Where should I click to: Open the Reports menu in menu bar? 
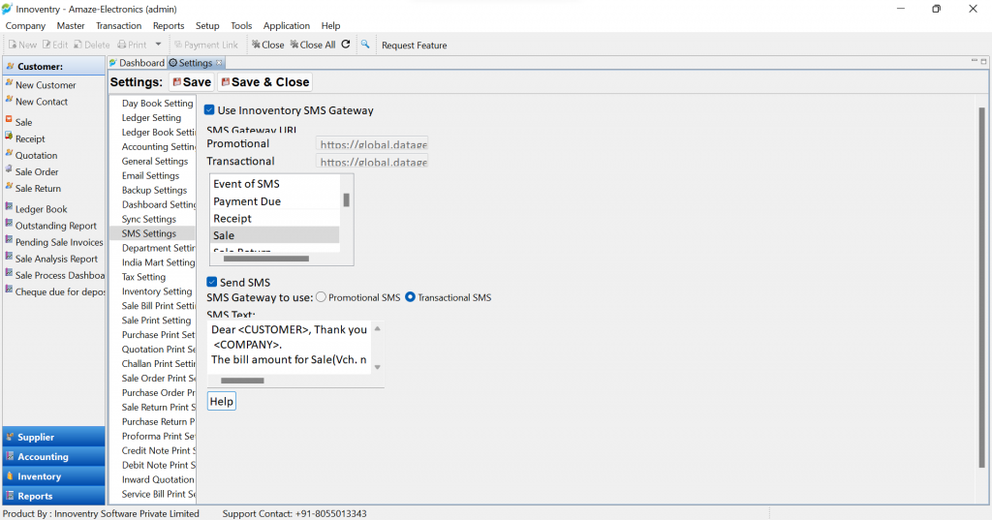[169, 26]
